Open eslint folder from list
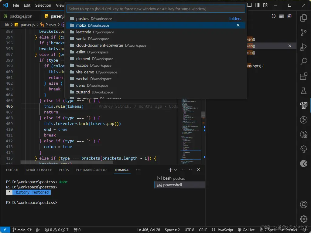The width and height of the screenshot is (311, 233). point(156,52)
